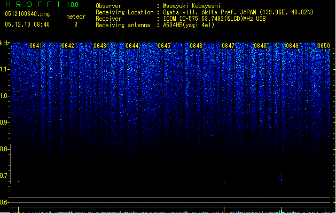This screenshot has width=336, height=213.
Task: Click the 0641 time marker
Action: [36, 46]
